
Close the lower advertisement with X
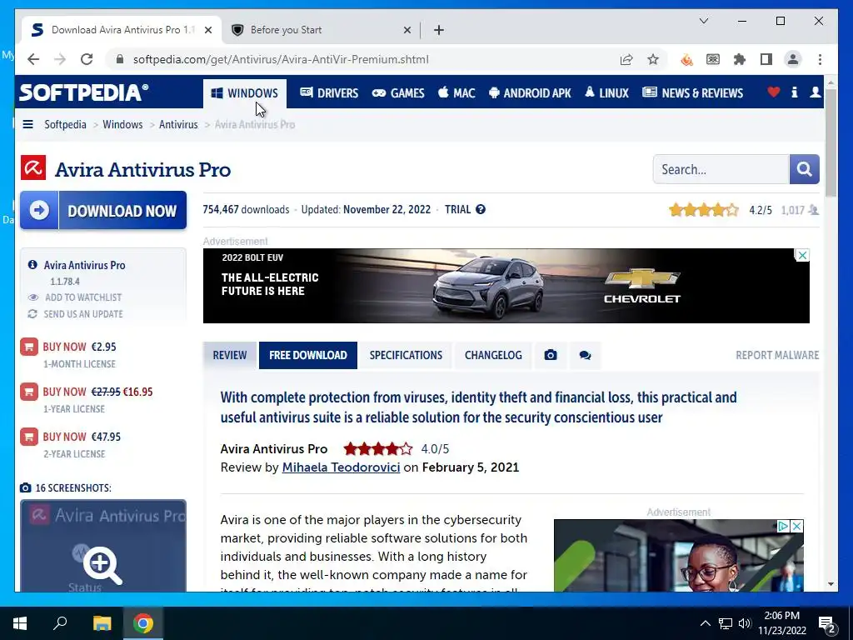pyautogui.click(x=796, y=527)
